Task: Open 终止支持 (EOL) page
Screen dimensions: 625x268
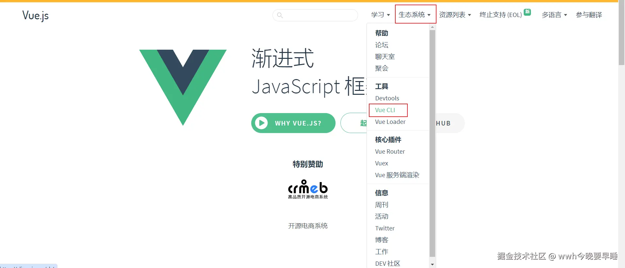Action: [501, 15]
